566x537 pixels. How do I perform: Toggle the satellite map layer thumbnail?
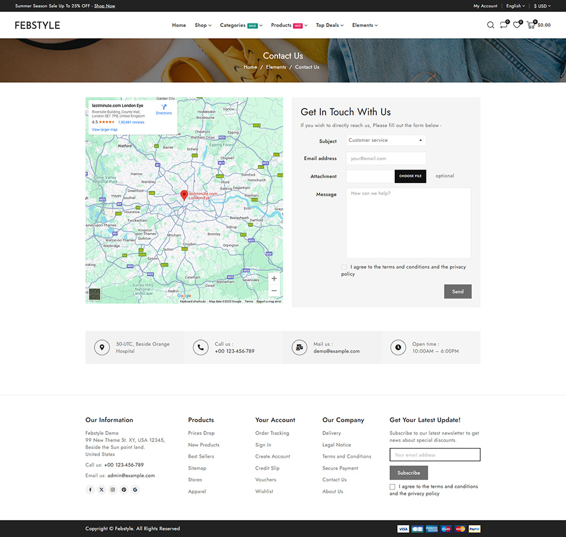(94, 294)
